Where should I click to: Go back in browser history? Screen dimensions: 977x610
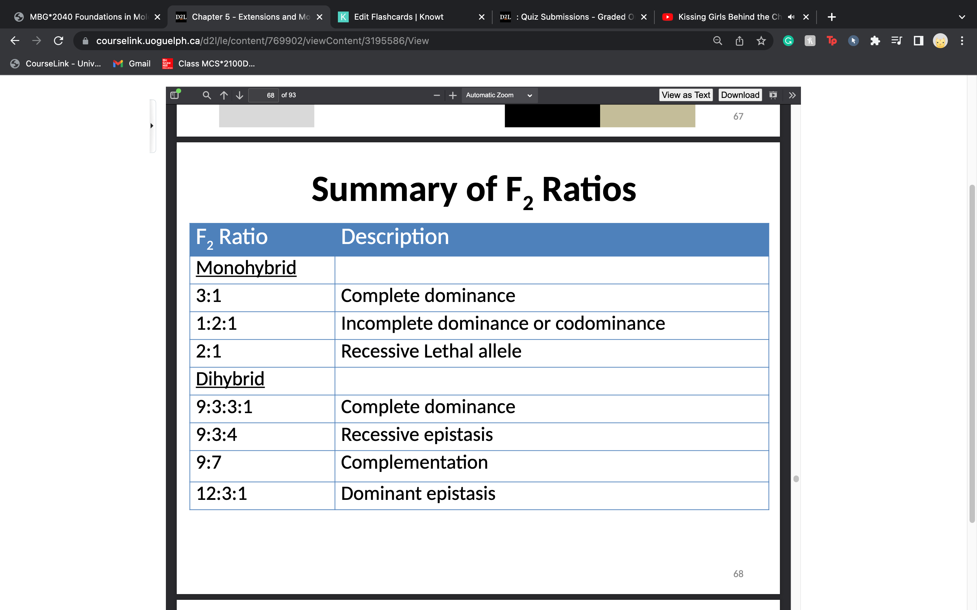15,41
